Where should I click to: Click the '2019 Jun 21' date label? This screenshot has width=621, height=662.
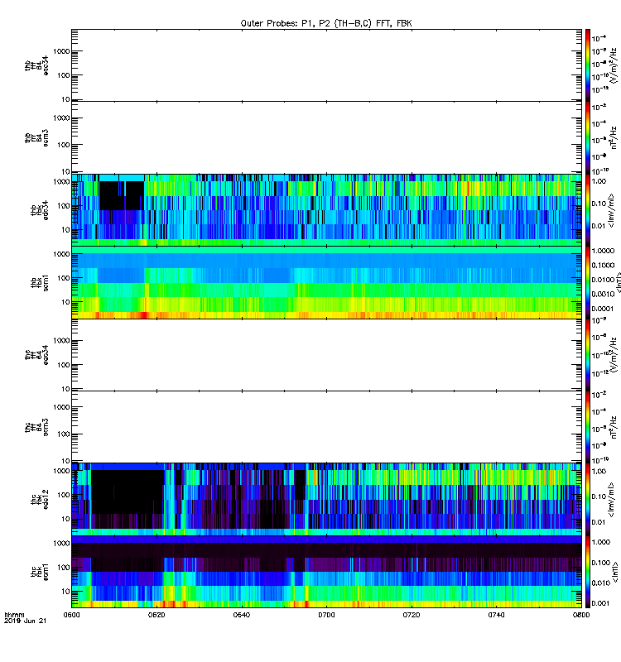click(x=25, y=621)
